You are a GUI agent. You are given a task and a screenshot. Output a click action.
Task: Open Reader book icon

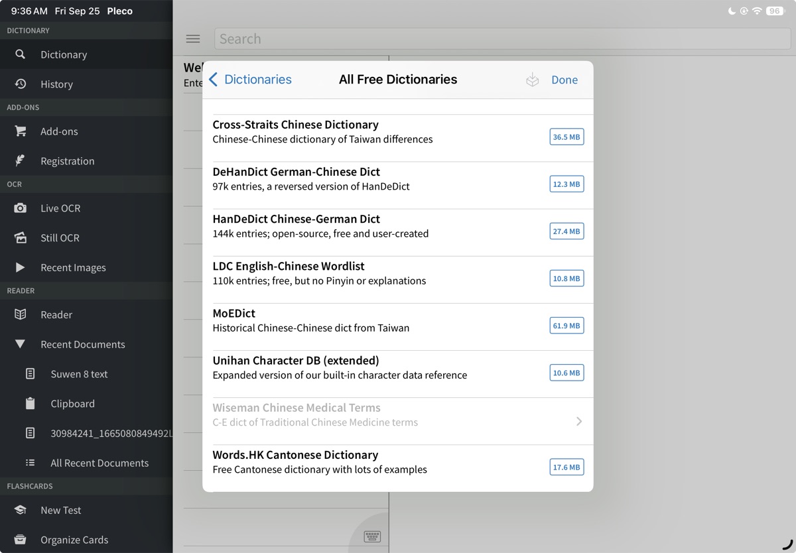21,314
